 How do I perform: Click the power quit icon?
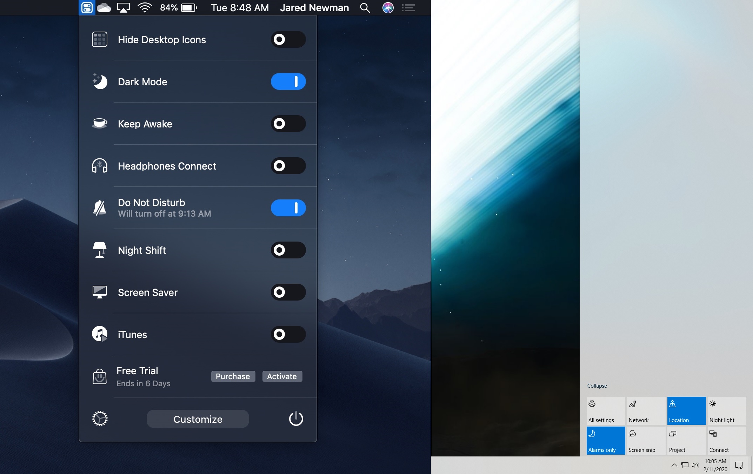[x=296, y=419]
